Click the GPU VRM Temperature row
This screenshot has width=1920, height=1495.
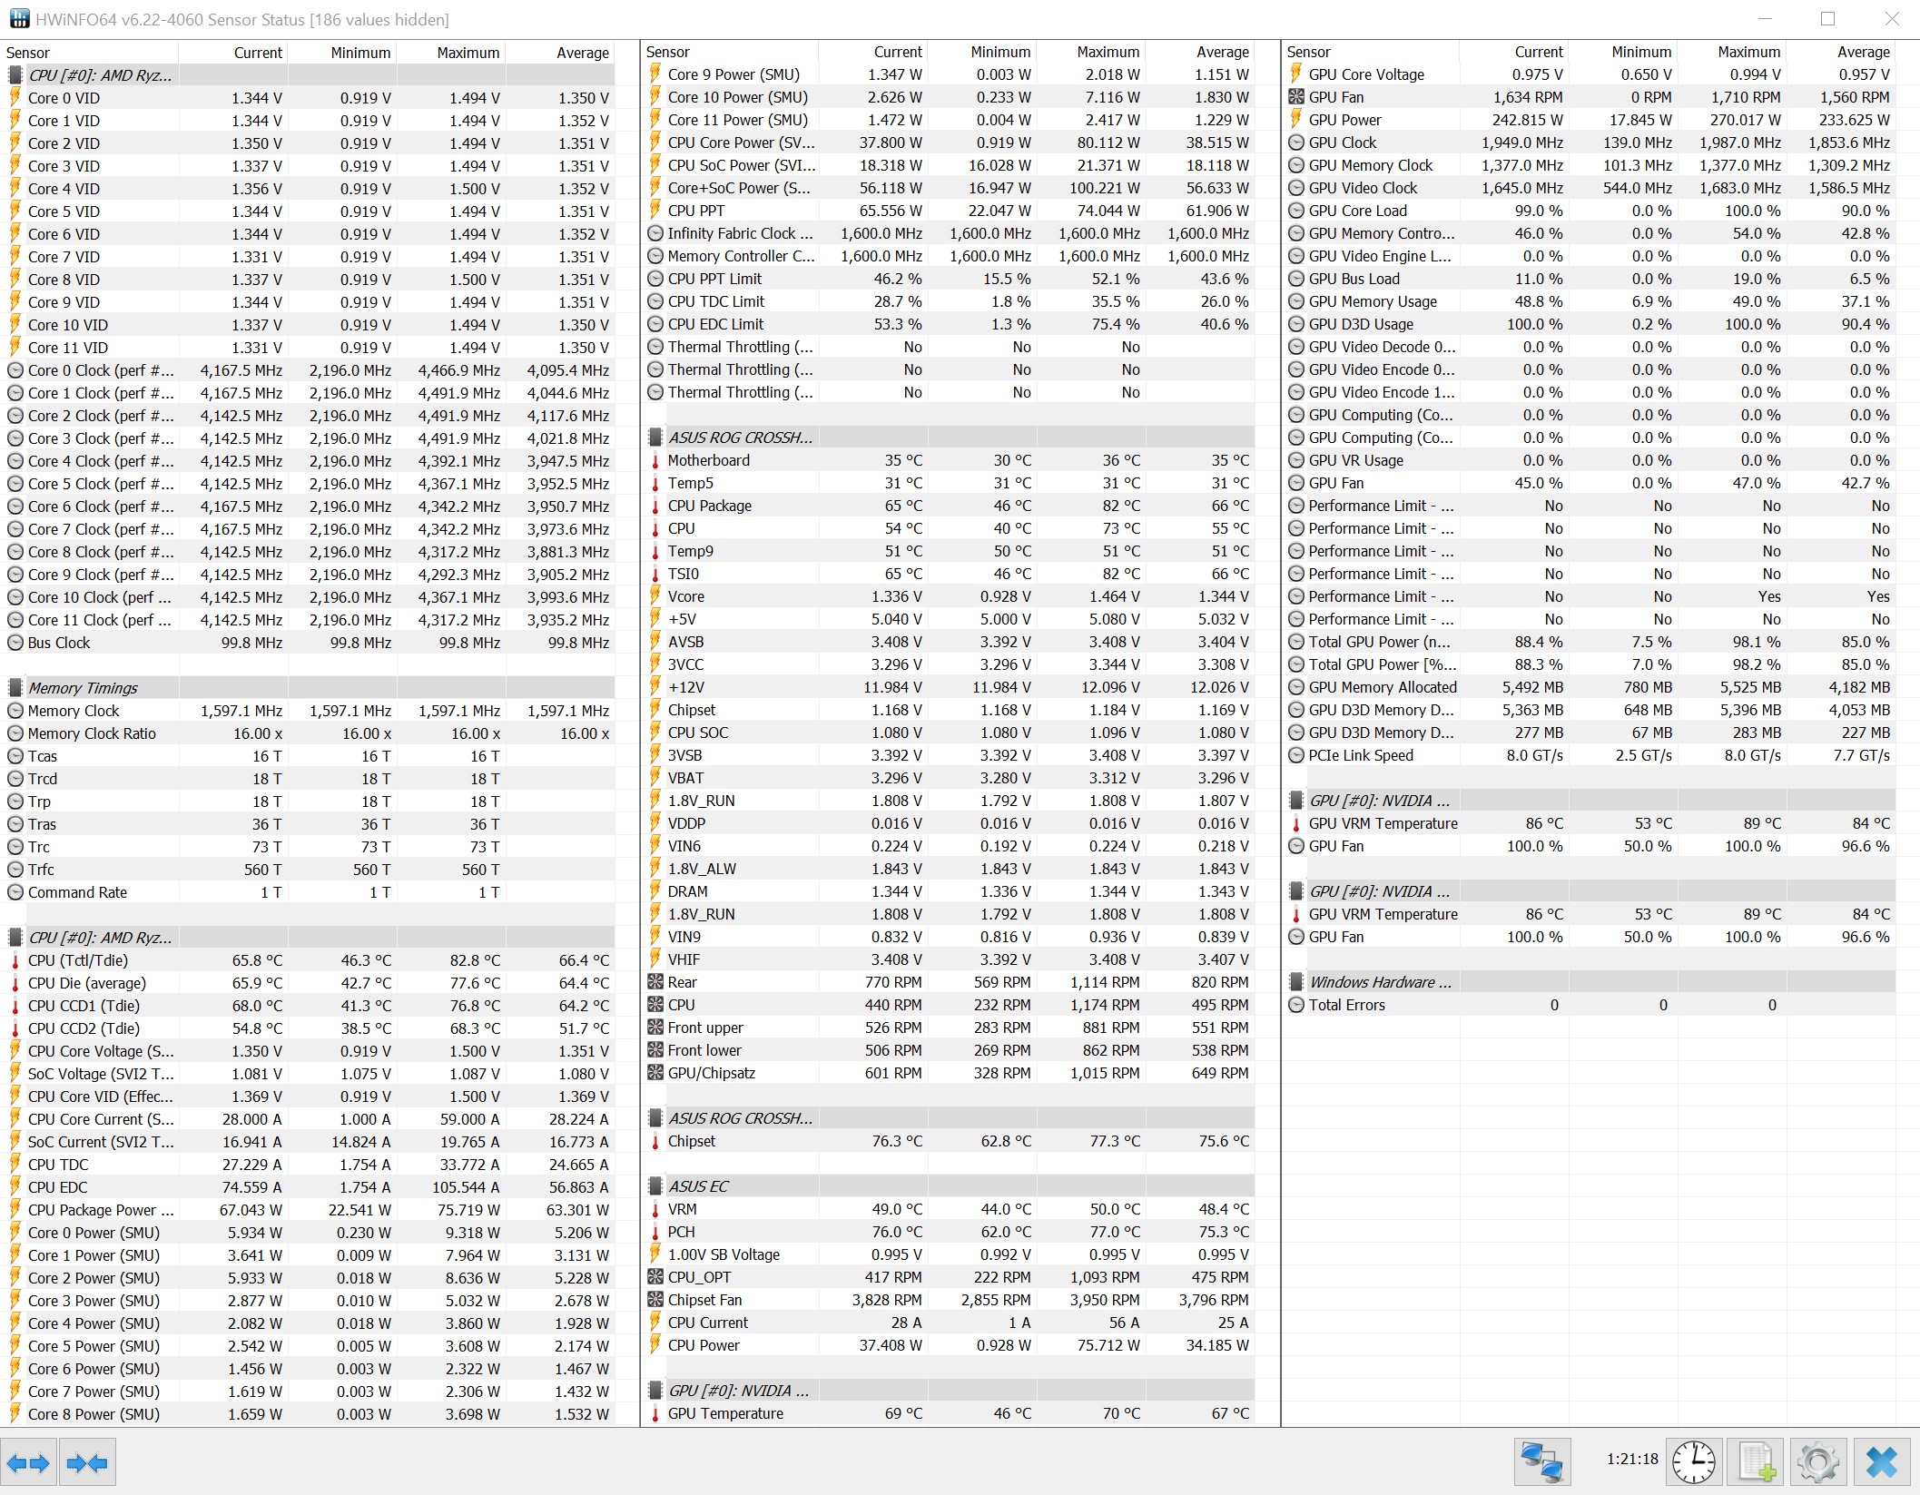(x=1383, y=823)
